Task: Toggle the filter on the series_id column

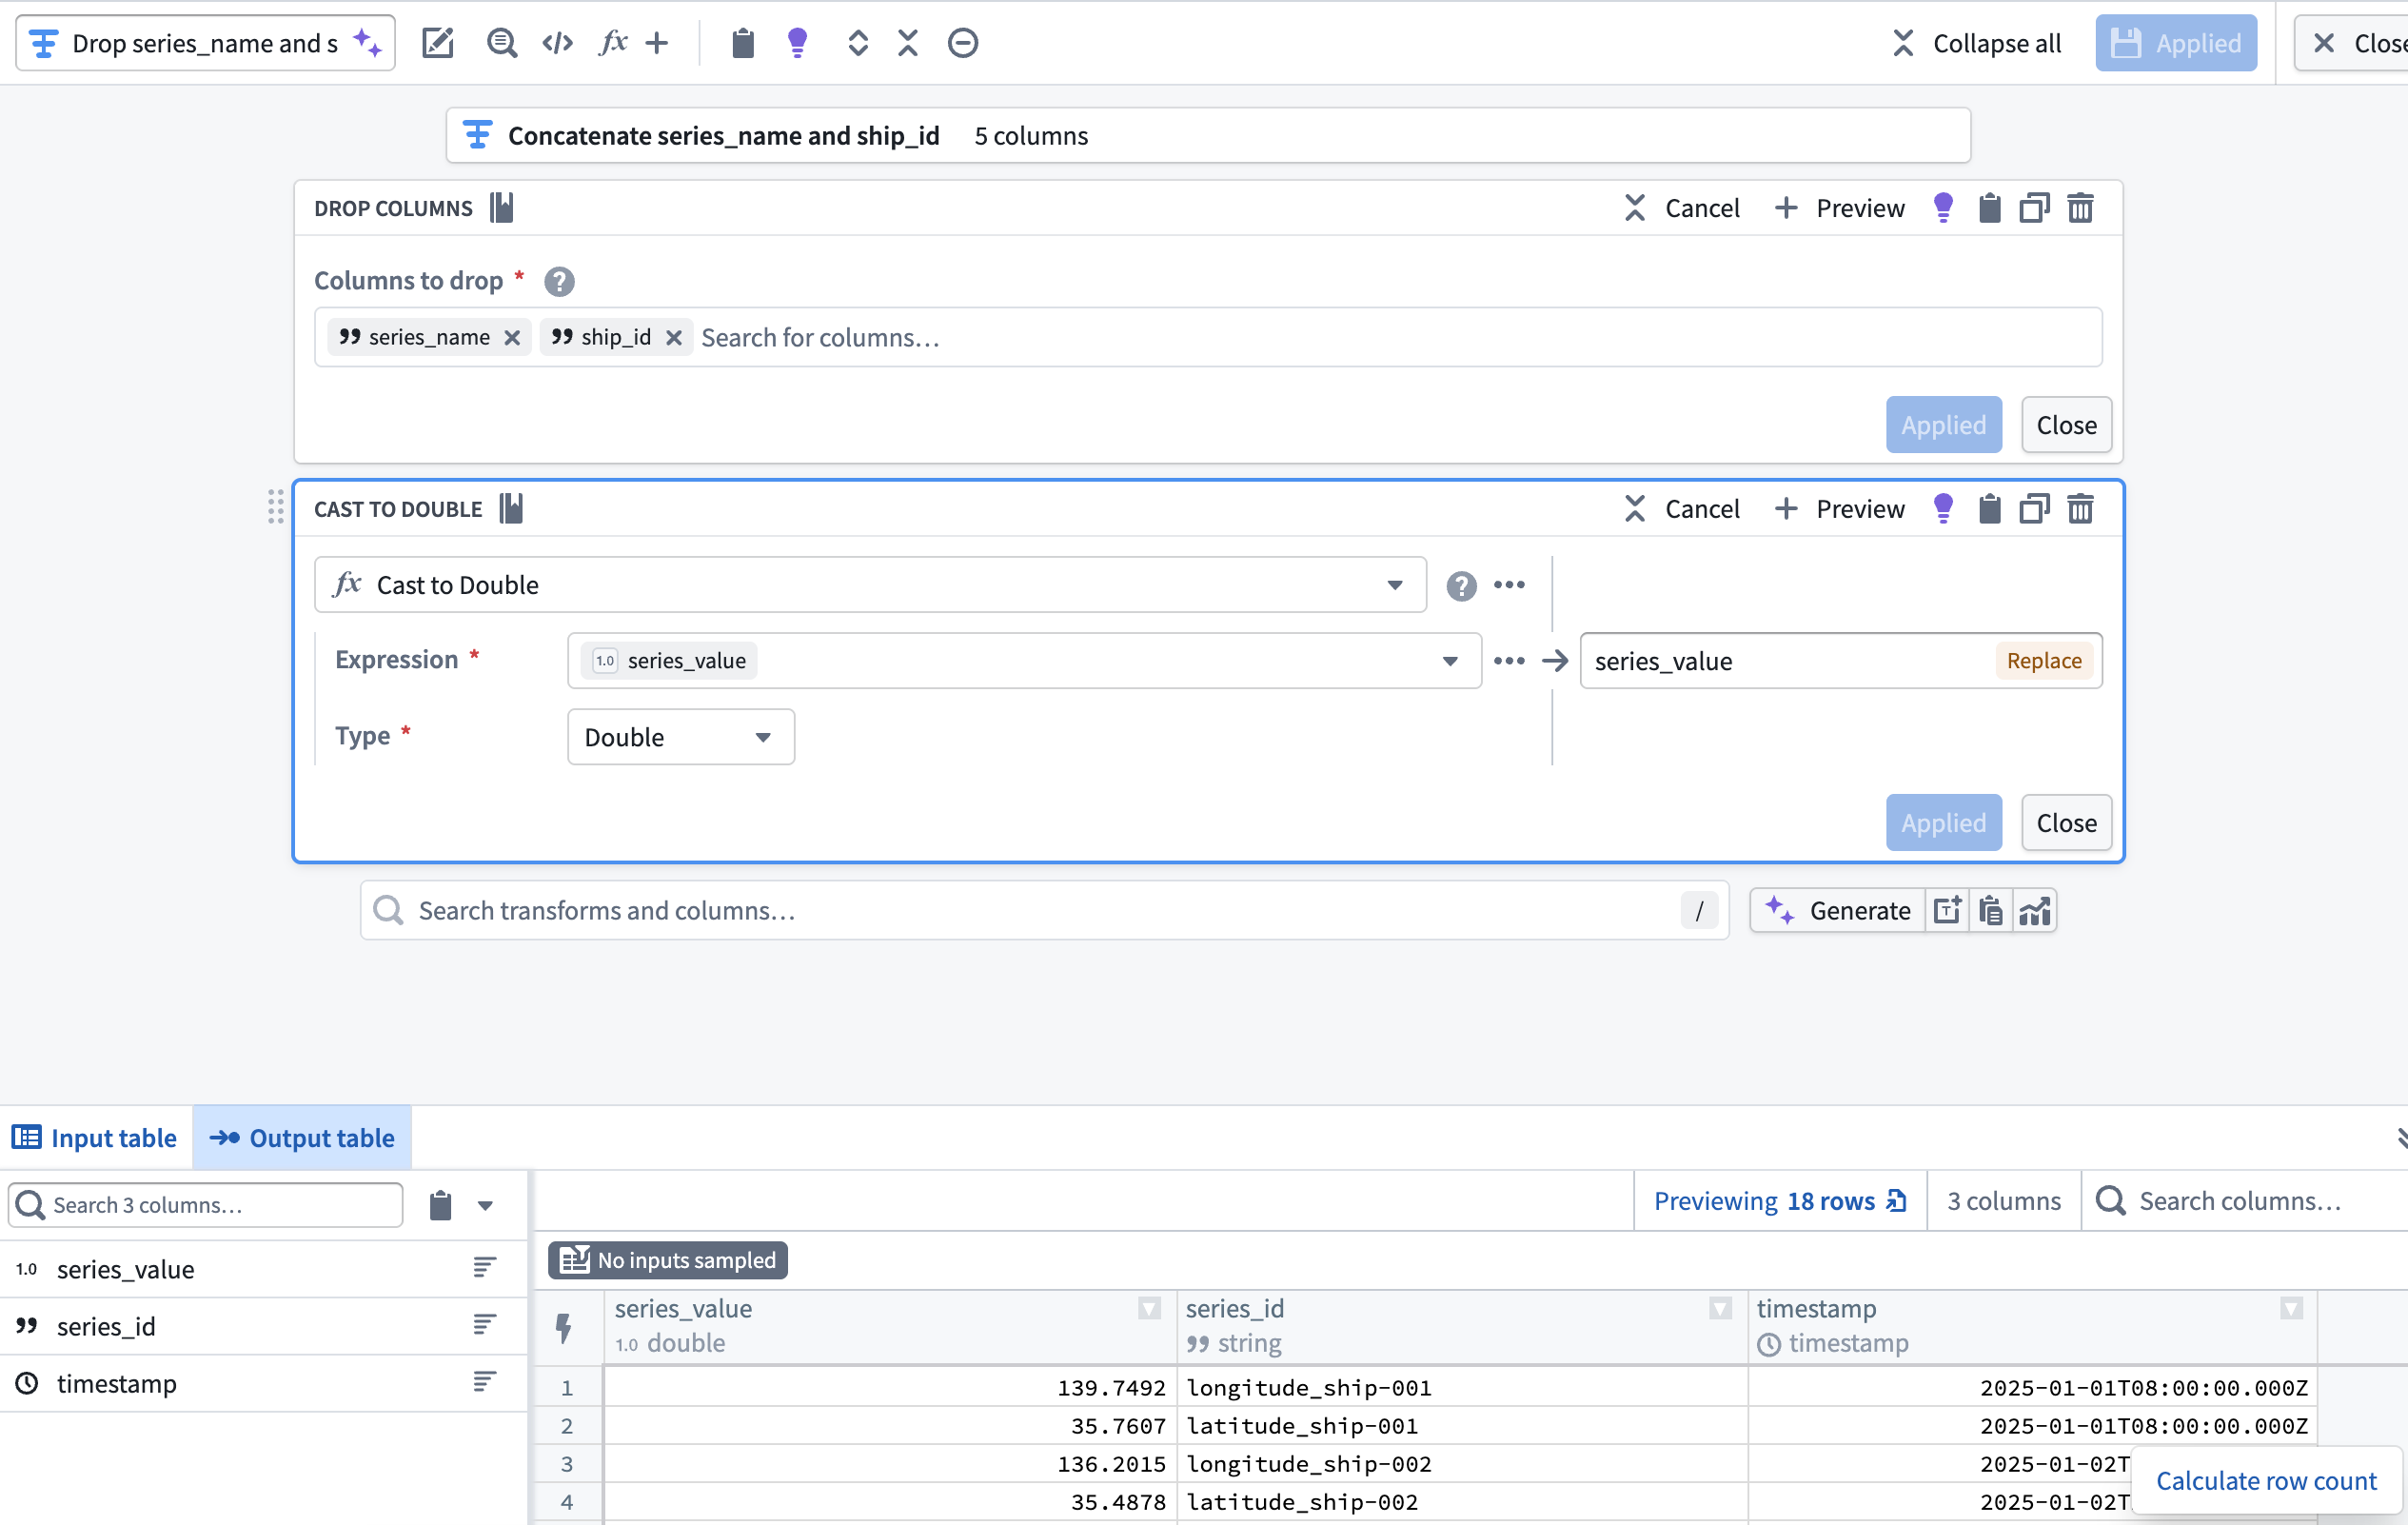Action: (x=1719, y=1308)
